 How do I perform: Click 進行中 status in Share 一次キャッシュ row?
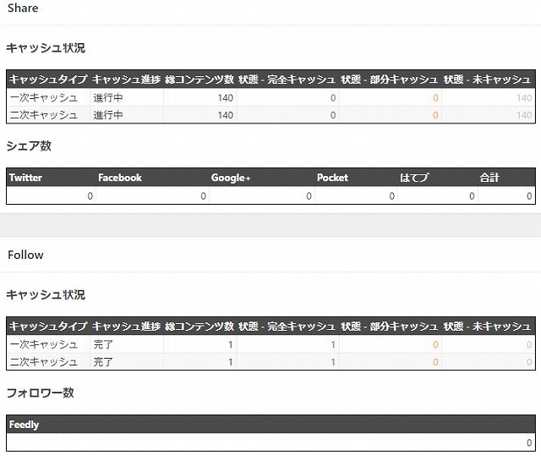(108, 97)
